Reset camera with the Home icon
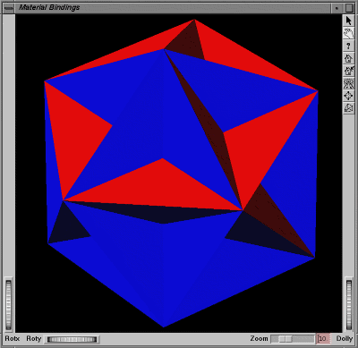This screenshot has width=358, height=348. click(x=348, y=58)
